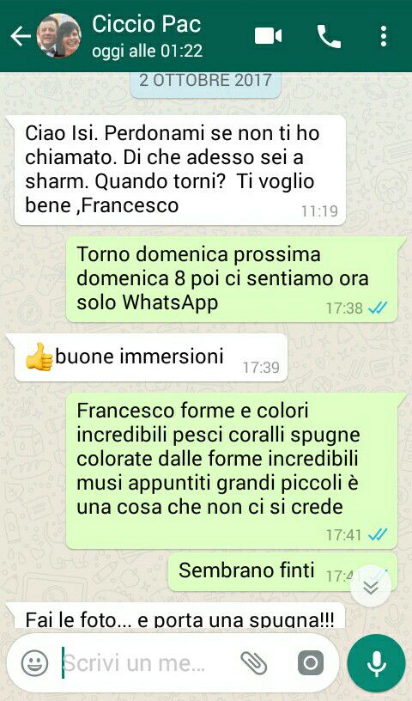Focus the 'Scrivi un me...' message field

tap(148, 662)
